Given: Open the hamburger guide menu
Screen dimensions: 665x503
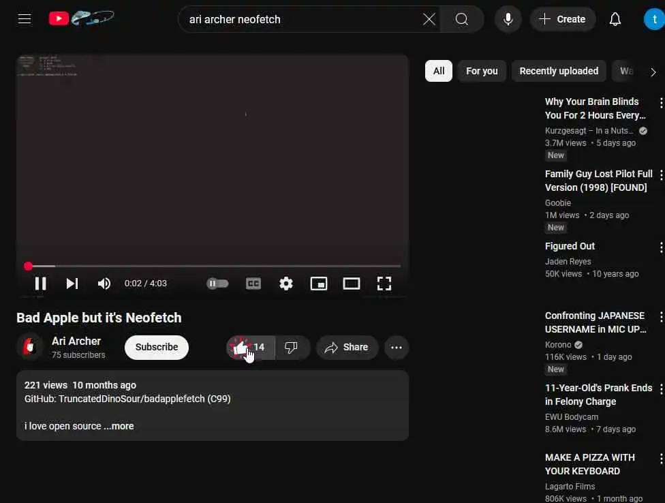Looking at the screenshot, I should pos(25,19).
